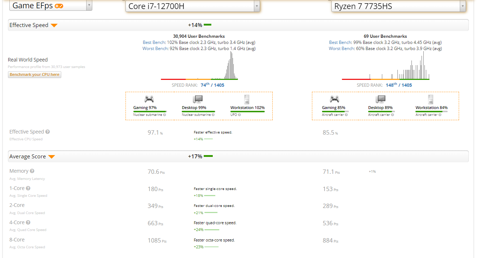Open the Ryzen 7 7735HS selector dropdown
This screenshot has width=489, height=258.
398,6
